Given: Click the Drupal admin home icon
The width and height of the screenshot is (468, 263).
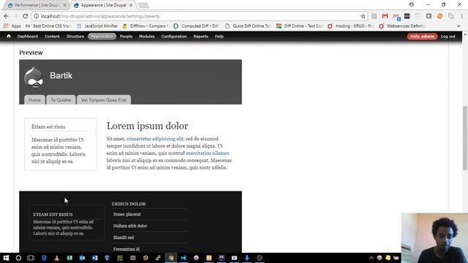Looking at the screenshot, I should [x=9, y=36].
